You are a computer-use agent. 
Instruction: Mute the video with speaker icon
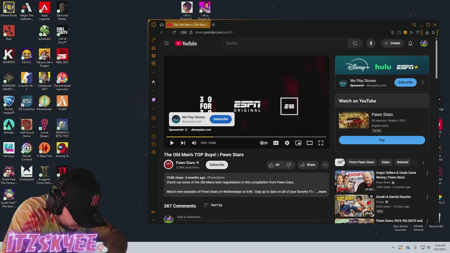(194, 143)
